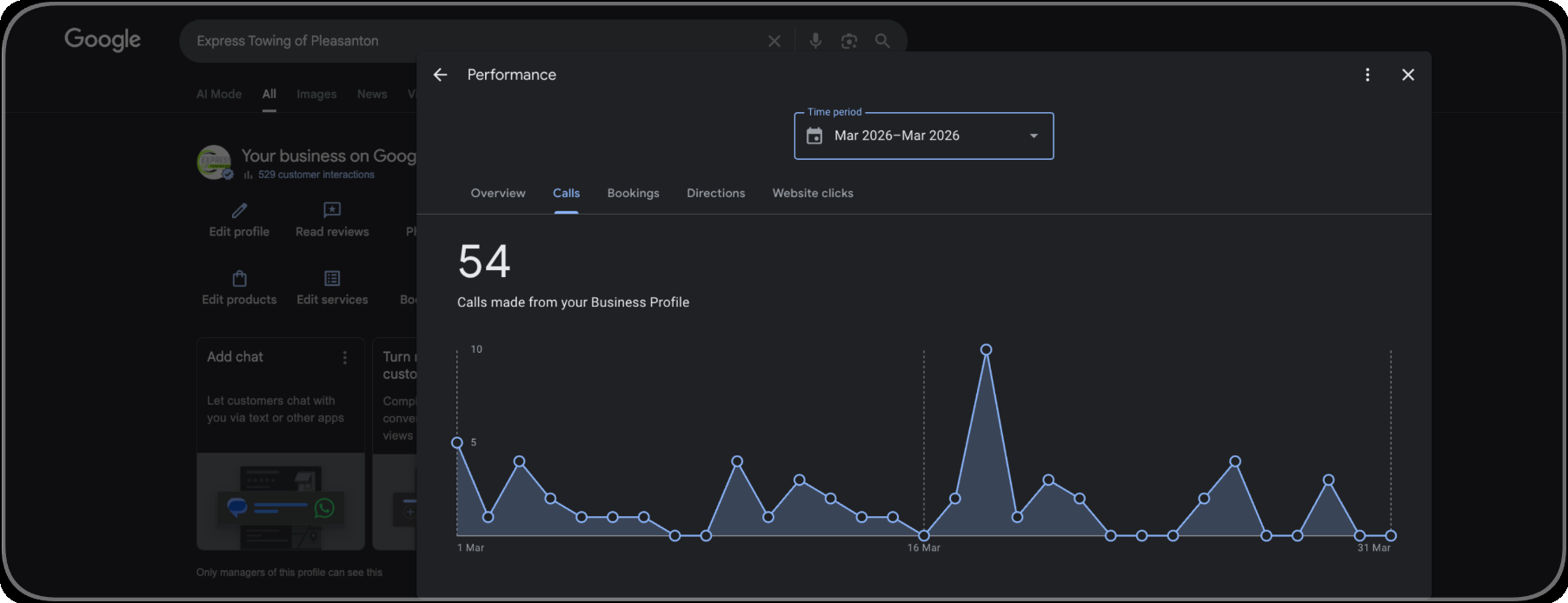Open the Directions tab

715,193
